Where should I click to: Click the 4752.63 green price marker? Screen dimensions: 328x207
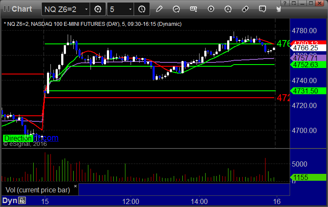coord(308,65)
